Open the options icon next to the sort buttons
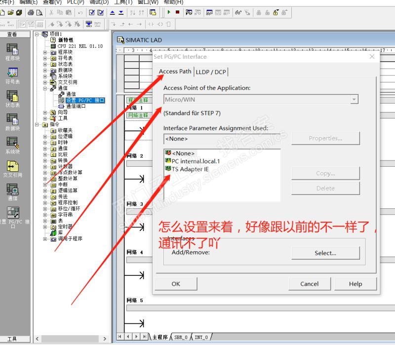The width and height of the screenshot is (395, 345). [153, 12]
